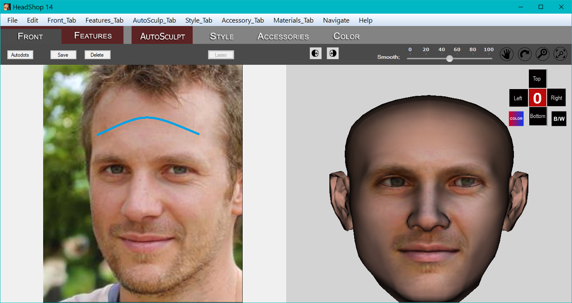Activate the zoom magnifier tool icon
The image size is (572, 303).
[543, 54]
